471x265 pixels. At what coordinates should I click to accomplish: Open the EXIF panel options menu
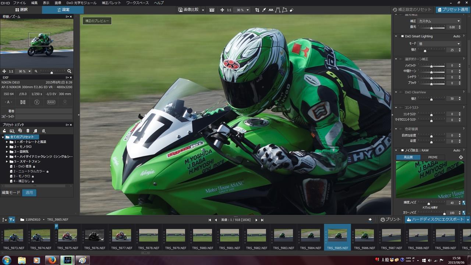[x=67, y=77]
